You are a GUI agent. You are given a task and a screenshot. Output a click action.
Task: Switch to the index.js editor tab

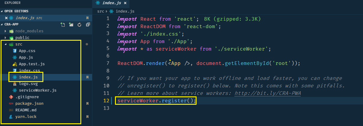pos(112,3)
